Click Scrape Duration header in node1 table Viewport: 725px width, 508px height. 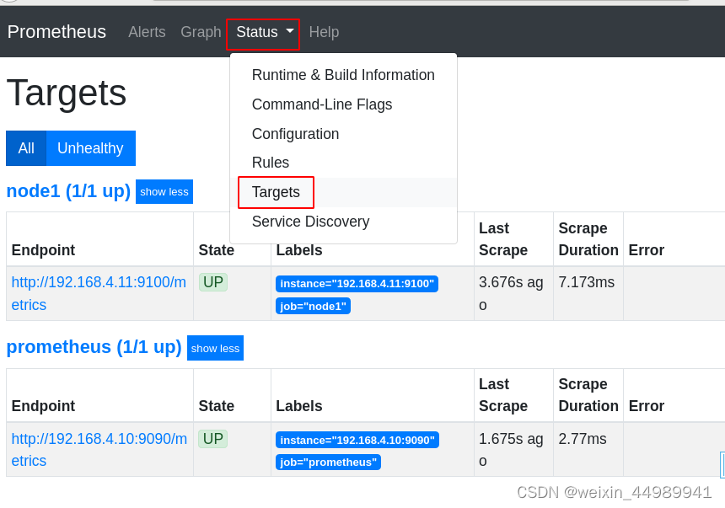tap(588, 239)
